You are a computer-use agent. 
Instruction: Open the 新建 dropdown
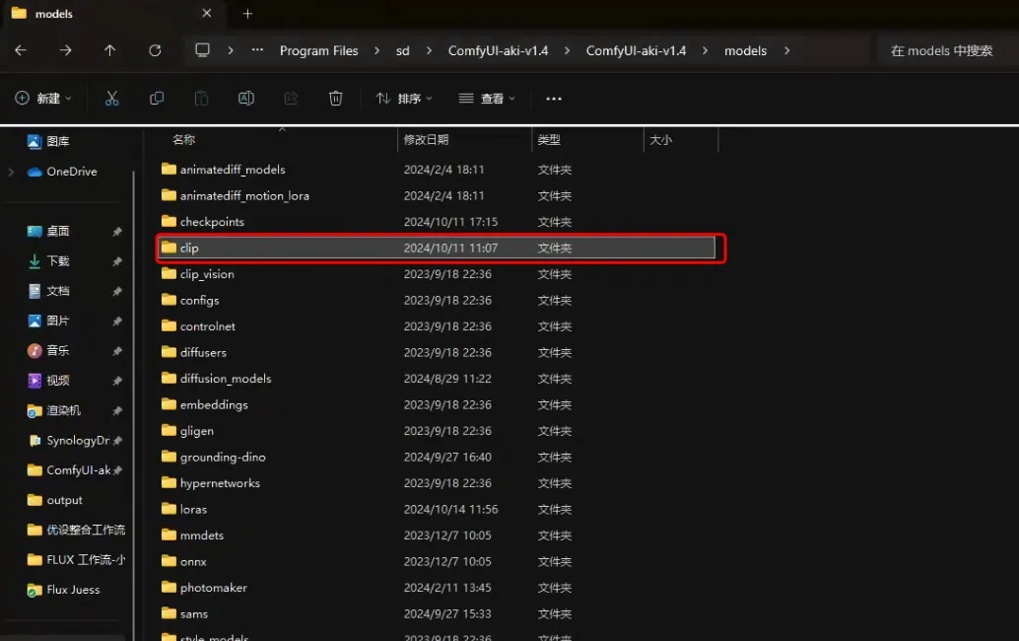point(43,99)
